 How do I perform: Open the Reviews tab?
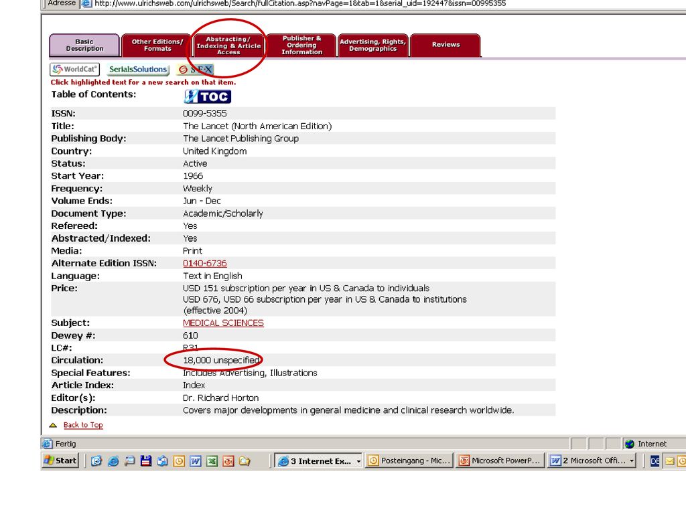[x=445, y=45]
